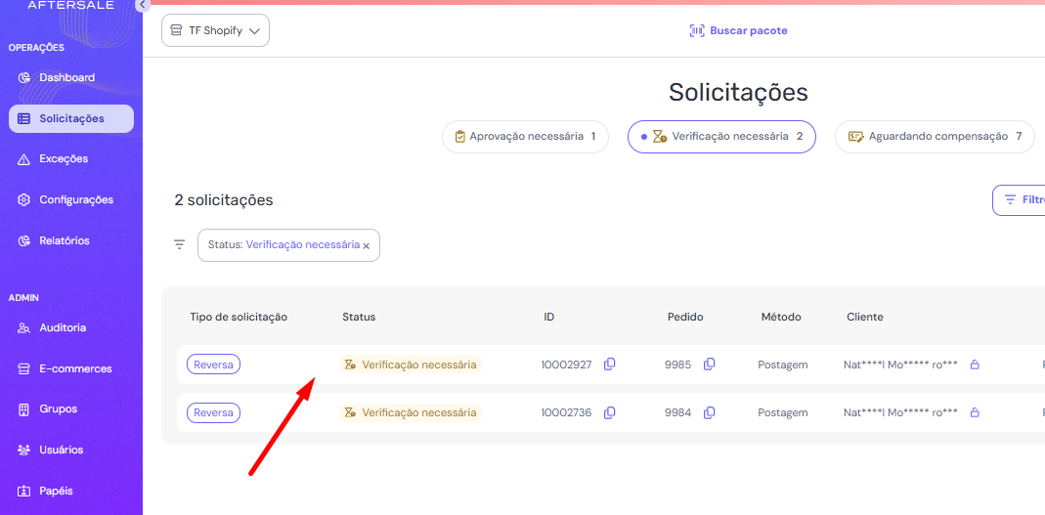Click Reversa tag in the first row
The height and width of the screenshot is (515, 1045).
tap(213, 365)
